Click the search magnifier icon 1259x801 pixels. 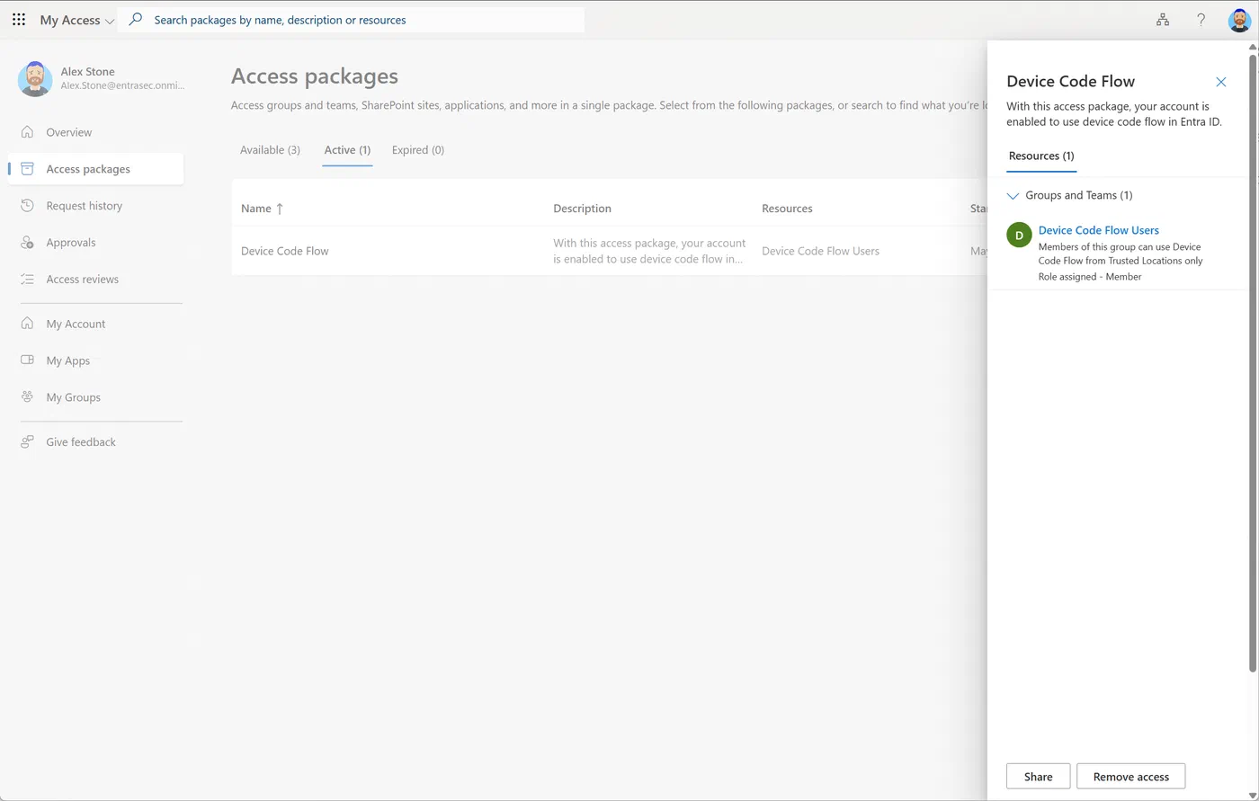coord(136,19)
